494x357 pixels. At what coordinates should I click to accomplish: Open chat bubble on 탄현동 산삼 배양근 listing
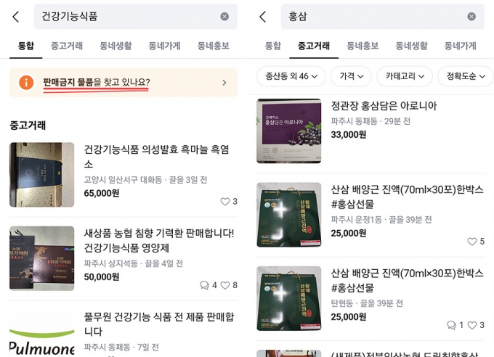[451, 325]
